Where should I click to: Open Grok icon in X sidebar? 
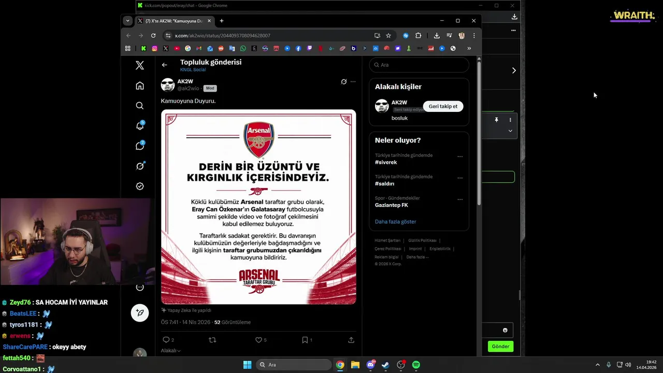pyautogui.click(x=140, y=166)
